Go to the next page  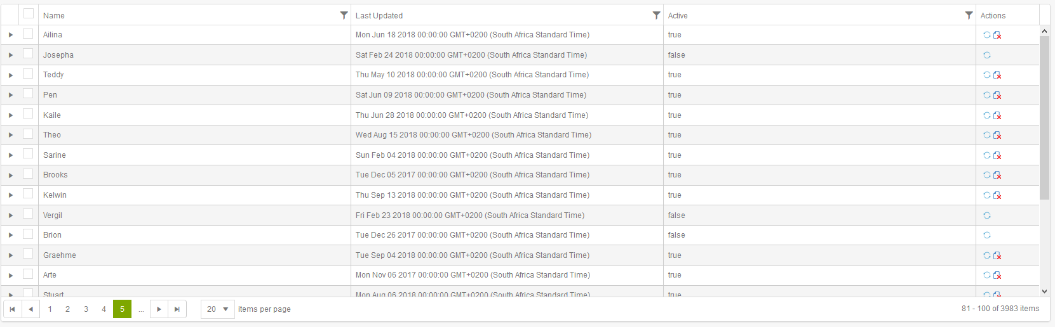[x=159, y=309]
